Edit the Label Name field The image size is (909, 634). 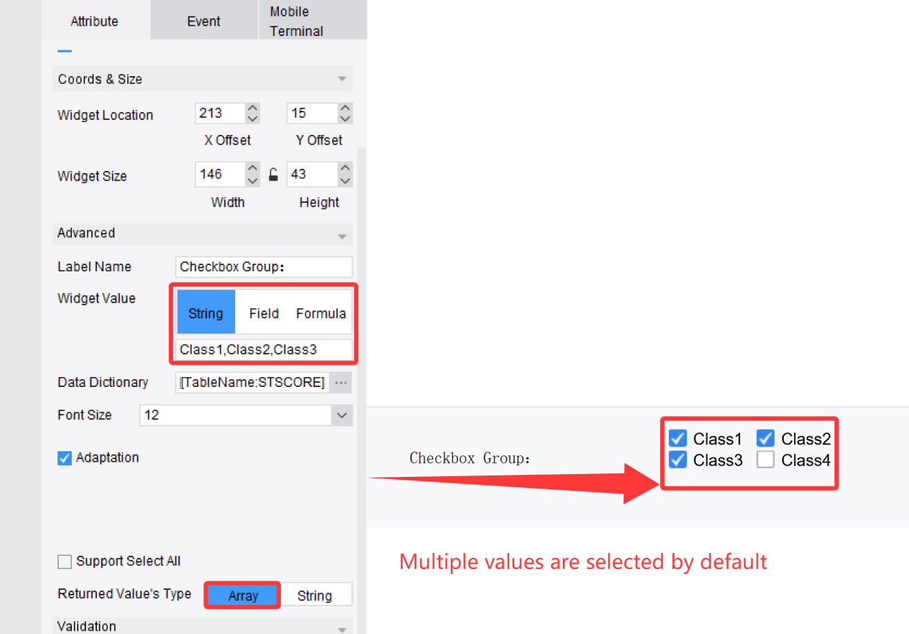(x=264, y=266)
